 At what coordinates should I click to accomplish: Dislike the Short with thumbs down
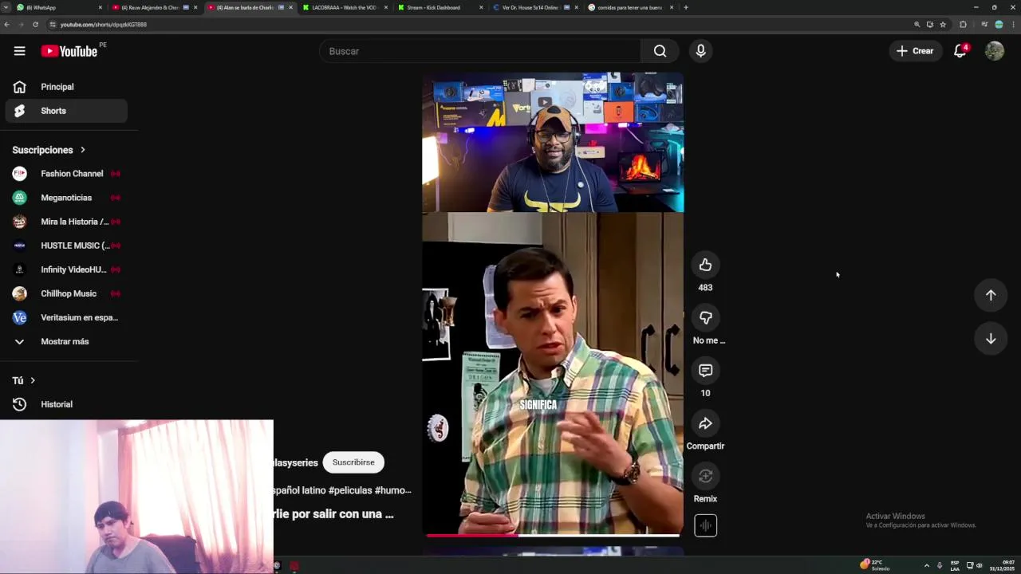tap(705, 317)
